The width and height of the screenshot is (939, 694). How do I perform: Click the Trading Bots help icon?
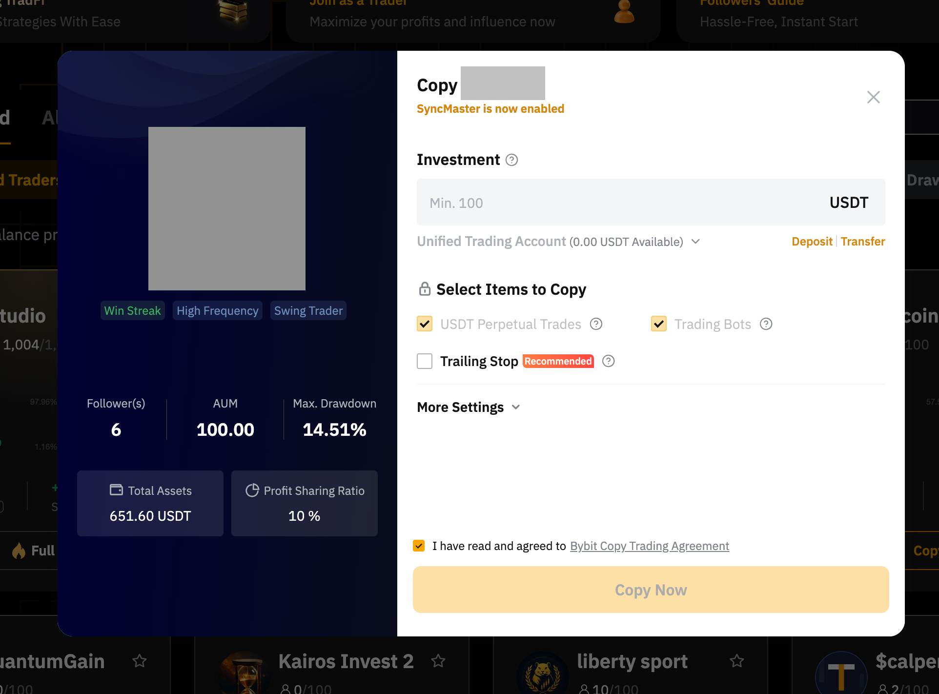[766, 324]
